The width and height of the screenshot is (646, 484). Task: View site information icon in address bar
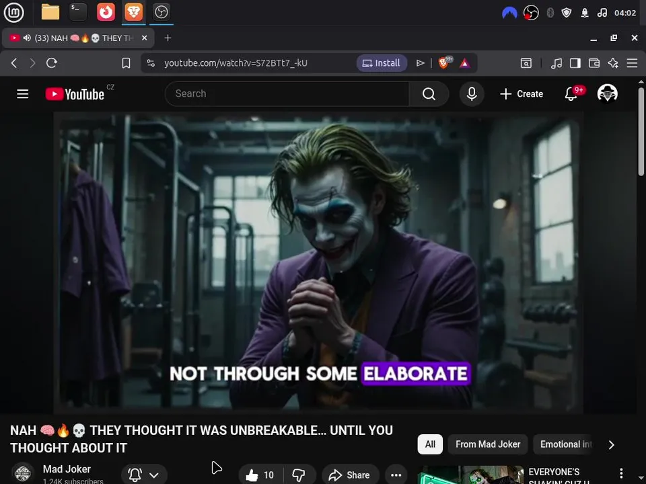151,63
